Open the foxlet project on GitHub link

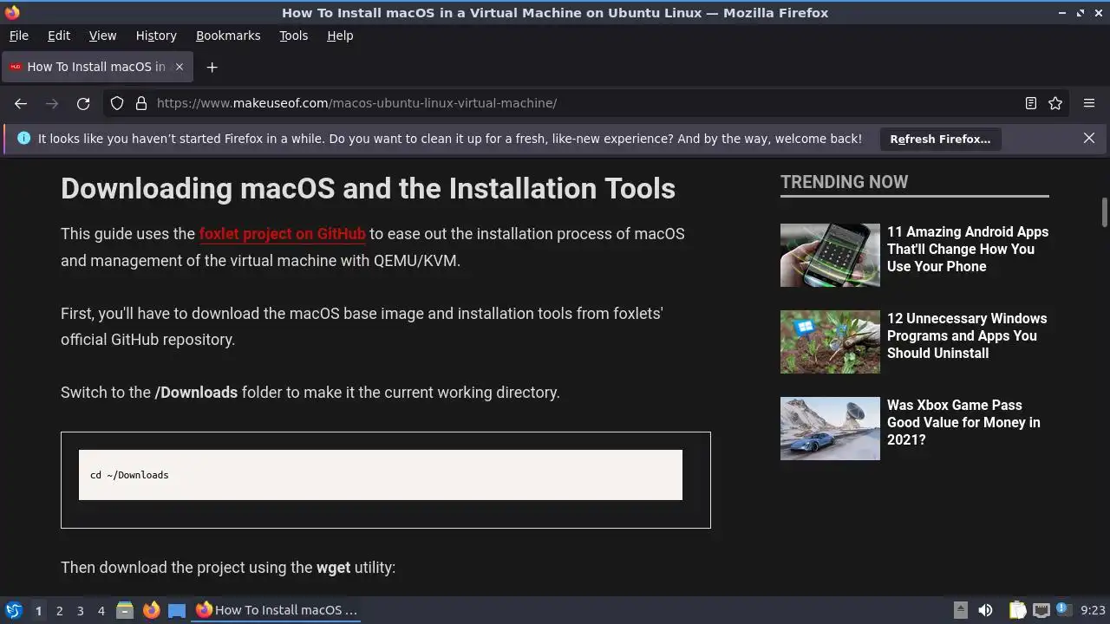283,234
